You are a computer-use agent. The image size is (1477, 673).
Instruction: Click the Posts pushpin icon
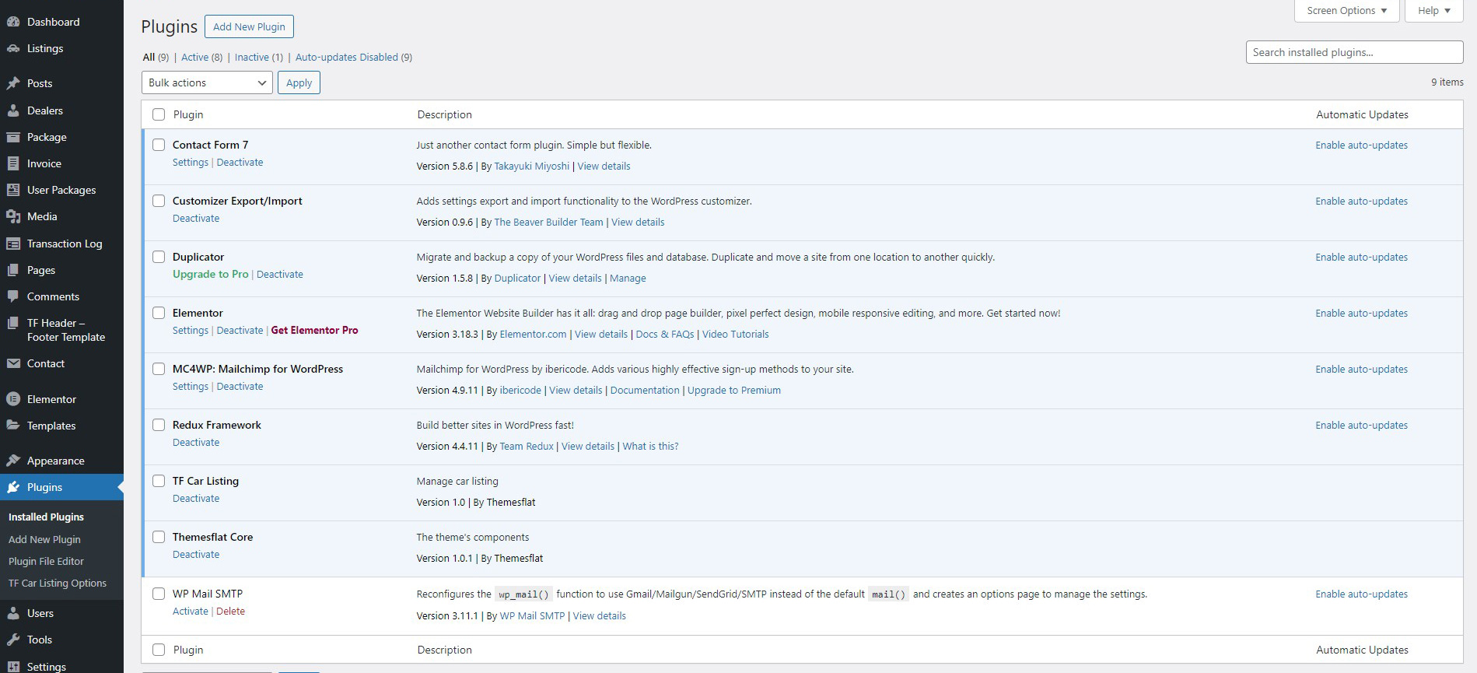[13, 83]
